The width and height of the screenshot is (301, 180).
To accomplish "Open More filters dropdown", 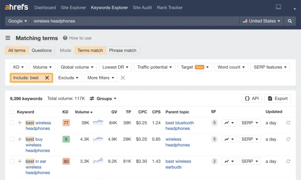I will coord(101,78).
